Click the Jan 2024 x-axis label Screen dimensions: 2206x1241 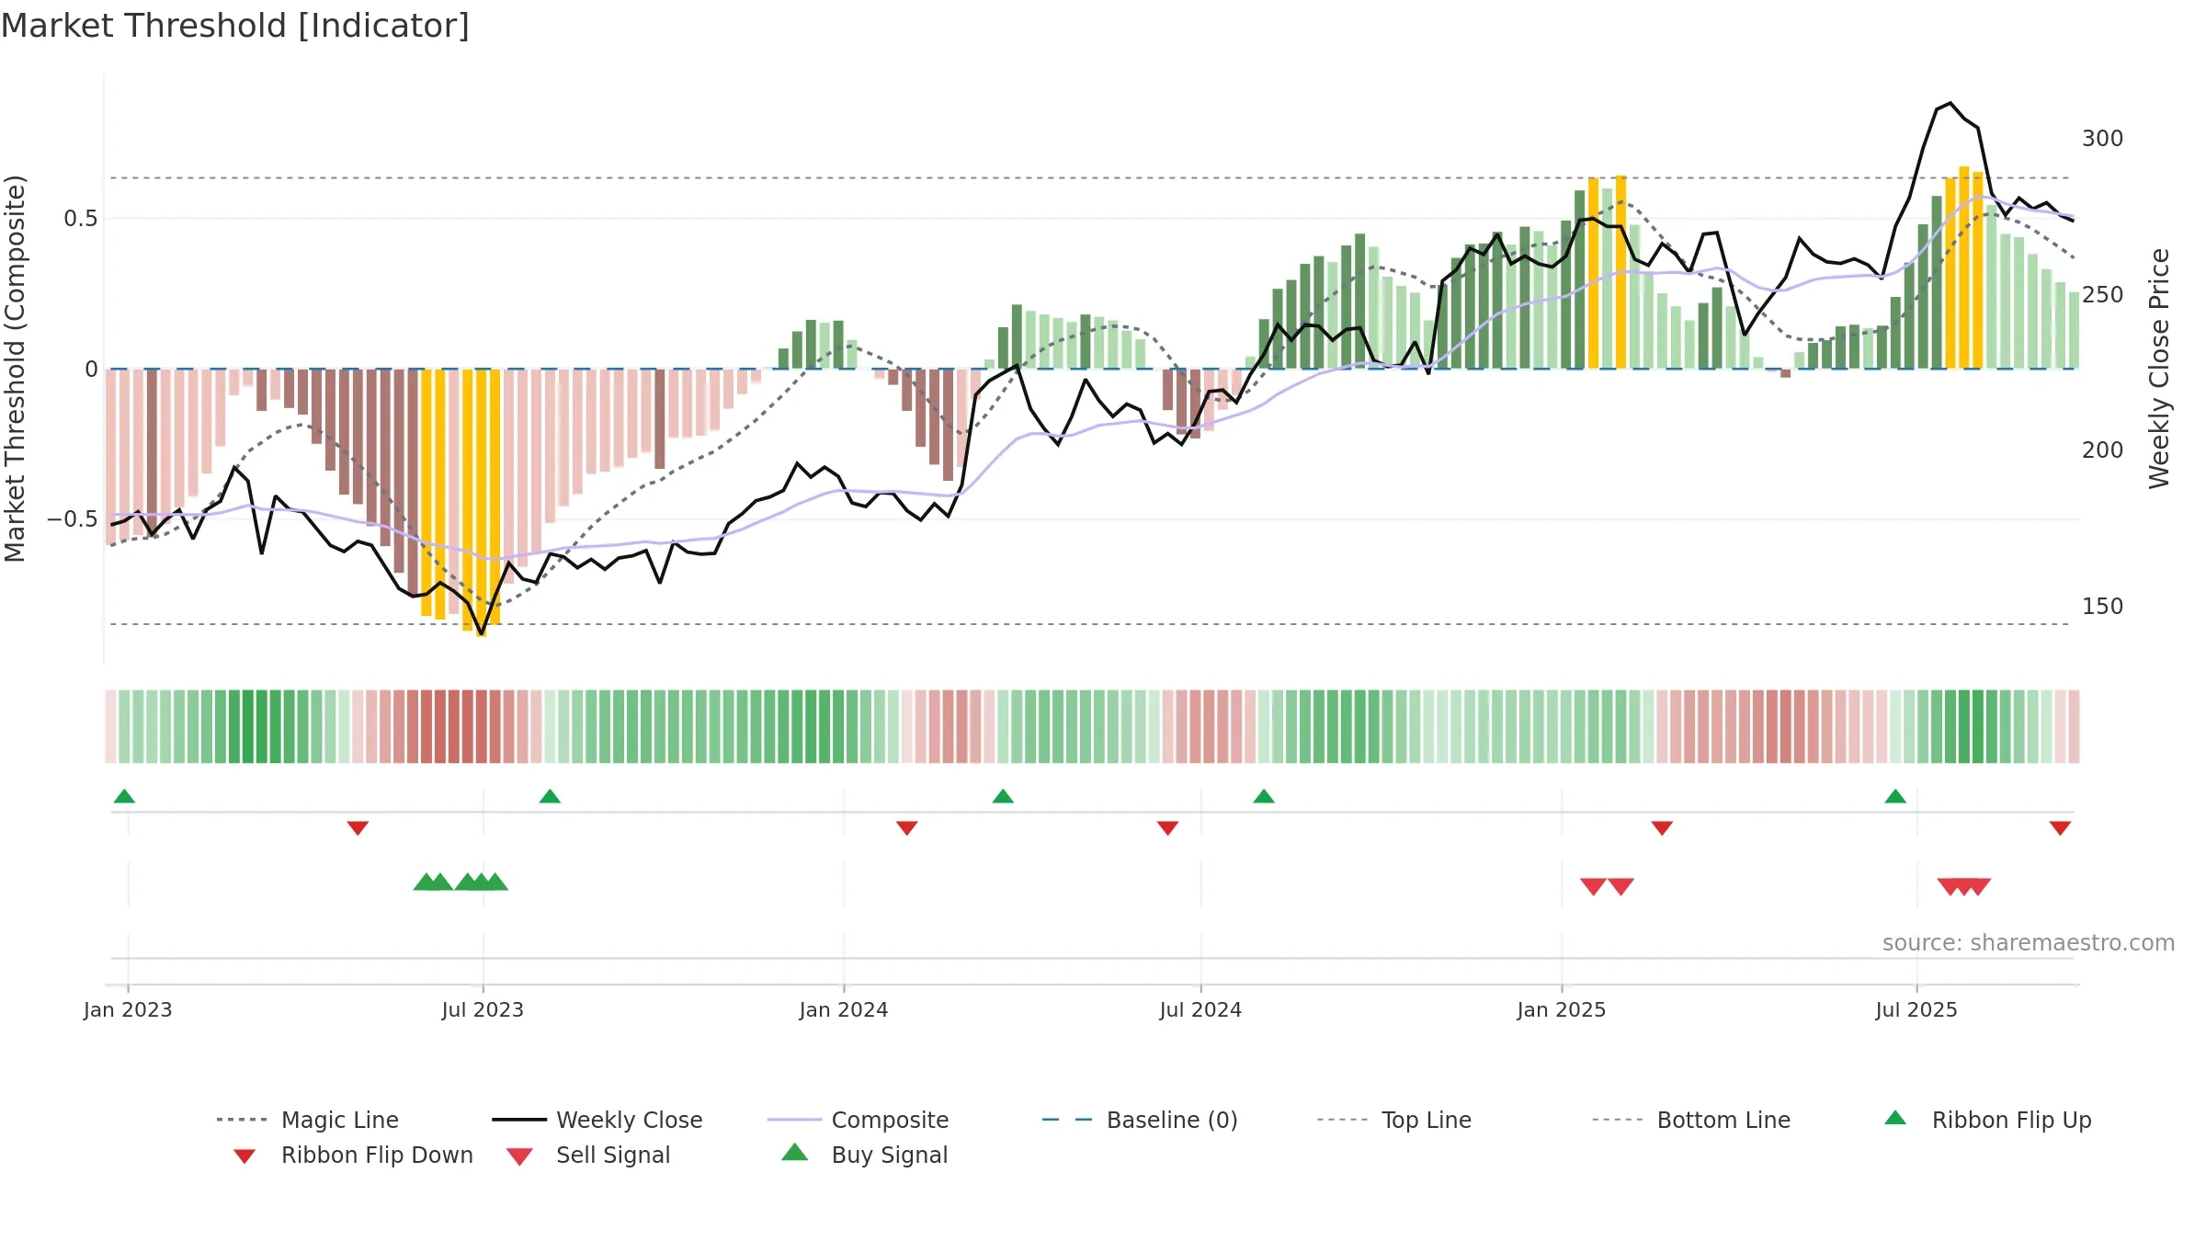[844, 1010]
